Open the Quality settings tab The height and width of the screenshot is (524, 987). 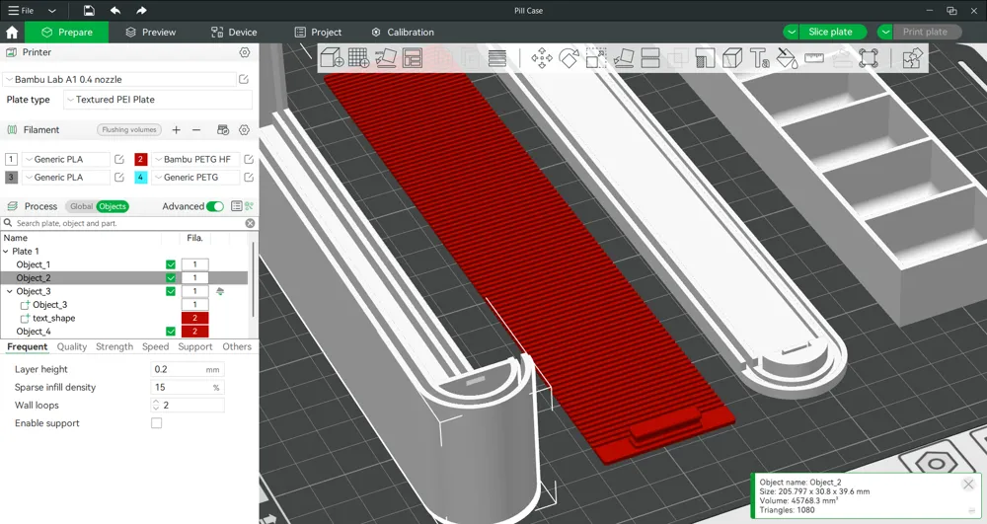72,346
